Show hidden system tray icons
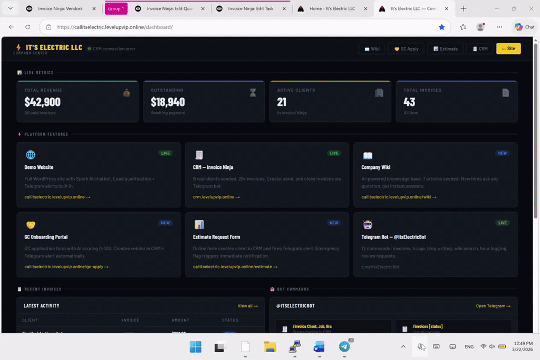Screen dimensions: 540x360 (x=403, y=347)
